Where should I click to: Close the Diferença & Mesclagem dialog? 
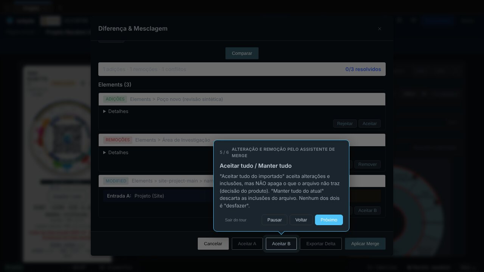pos(380,29)
